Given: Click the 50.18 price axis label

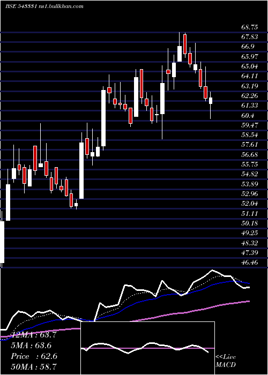Looking at the screenshot, I should pos(250,223).
